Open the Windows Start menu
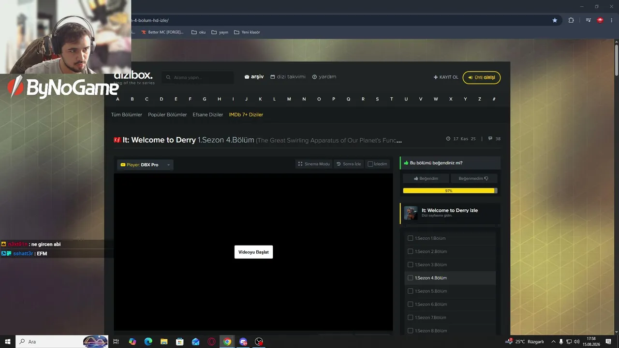This screenshot has width=619, height=348. (7, 342)
